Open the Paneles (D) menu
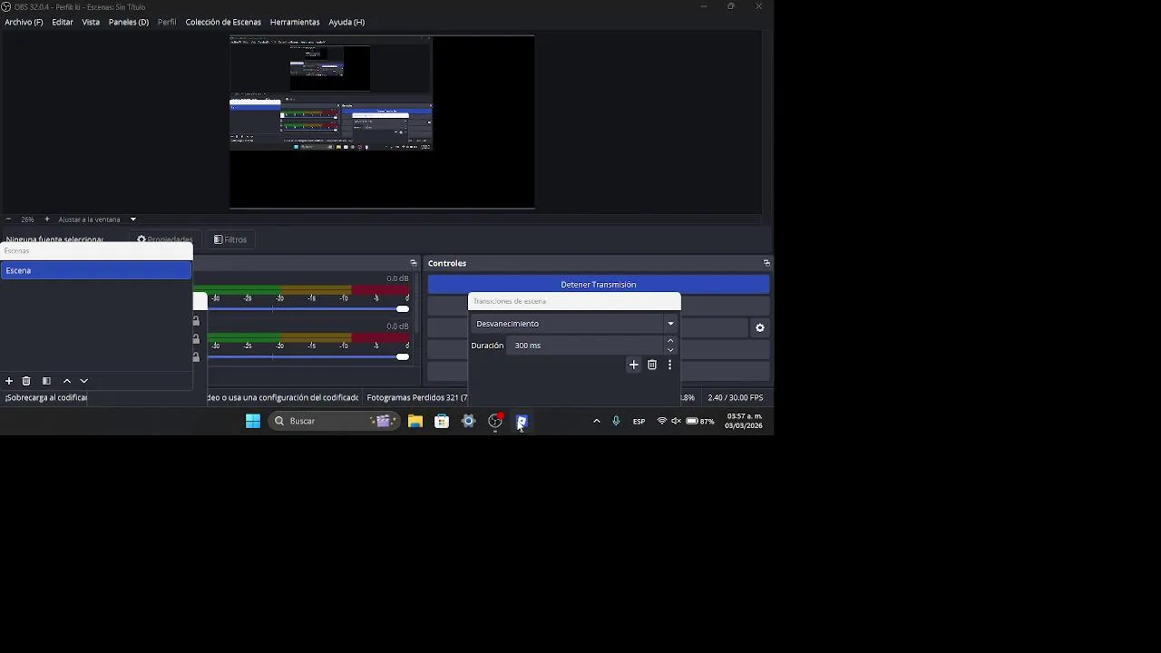Viewport: 1161px width, 653px height. pyautogui.click(x=129, y=22)
